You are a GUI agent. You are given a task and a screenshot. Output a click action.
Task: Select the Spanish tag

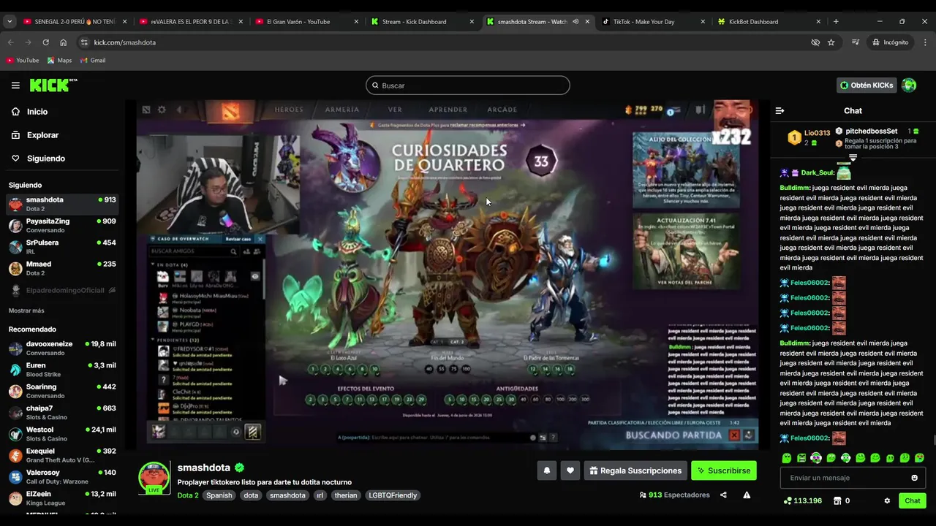point(219,495)
